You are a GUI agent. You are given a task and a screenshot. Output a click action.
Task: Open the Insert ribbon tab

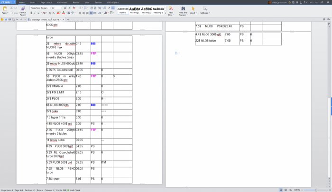[x=32, y=2]
